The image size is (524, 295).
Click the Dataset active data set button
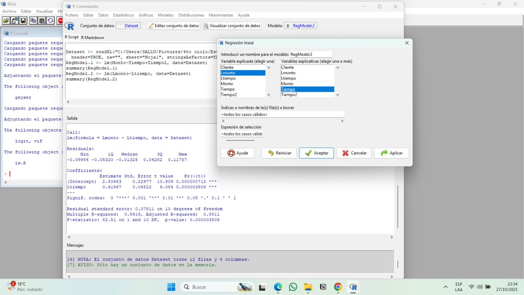(128, 26)
